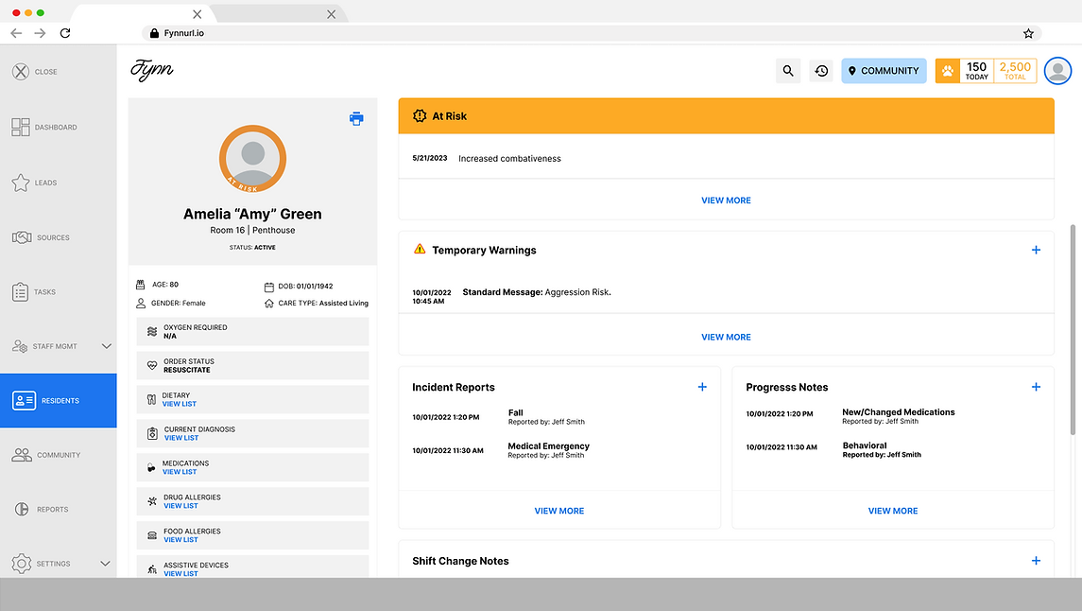1082x611 pixels.
Task: Click the Oxygen Required icon
Action: pyautogui.click(x=152, y=331)
